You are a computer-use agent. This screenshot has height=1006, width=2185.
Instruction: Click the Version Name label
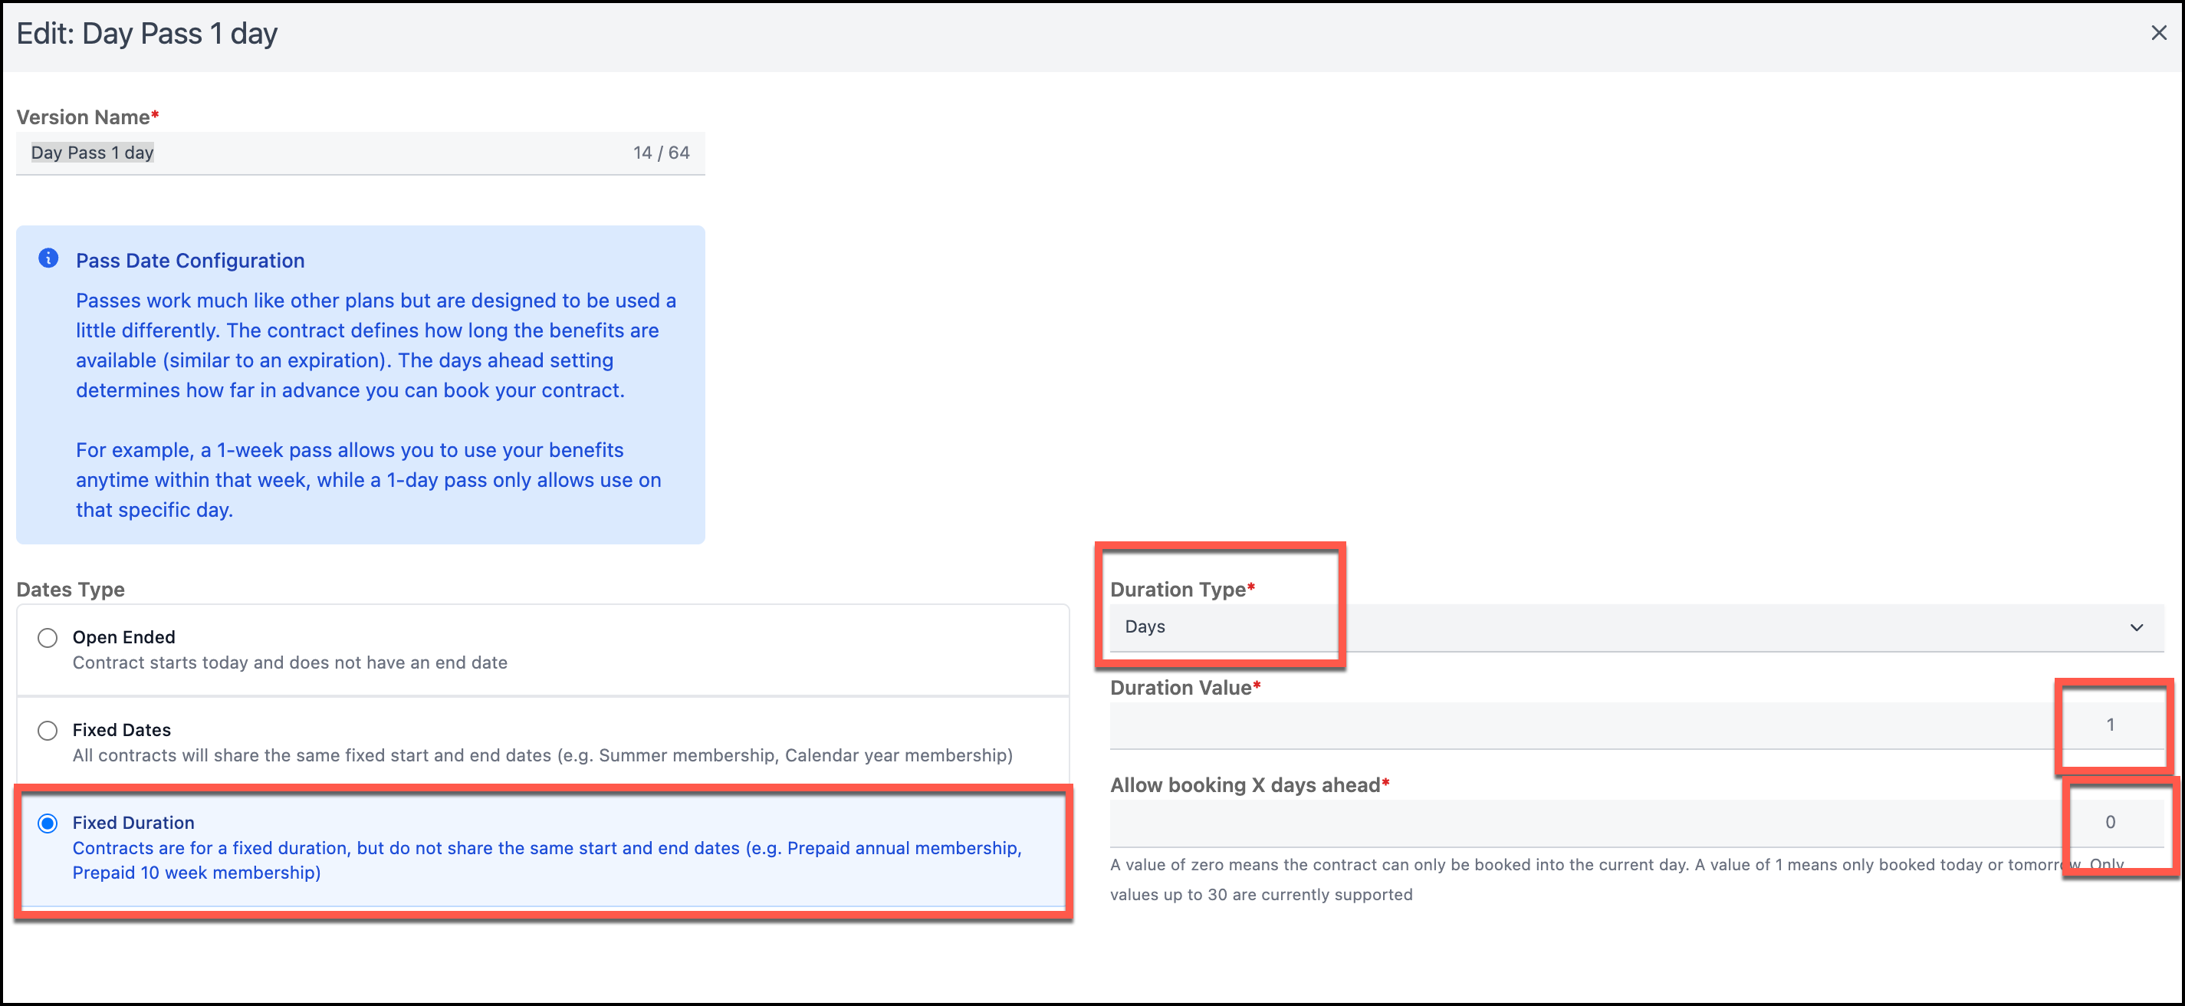pos(82,117)
